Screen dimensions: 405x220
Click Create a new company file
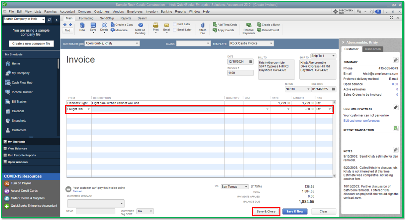[31, 44]
